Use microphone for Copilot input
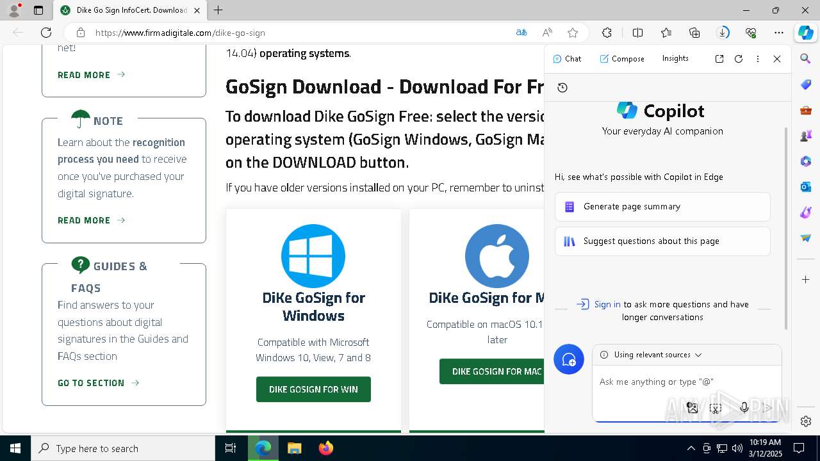The image size is (820, 461). (x=744, y=407)
